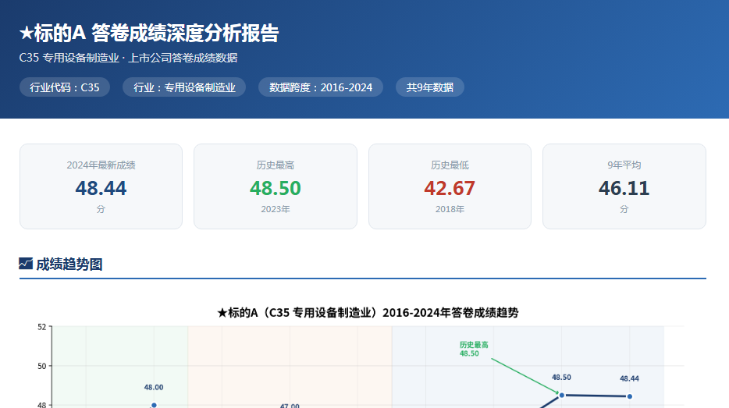Select the 9年平均 value 46.11
The width and height of the screenshot is (729, 408).
click(x=624, y=188)
